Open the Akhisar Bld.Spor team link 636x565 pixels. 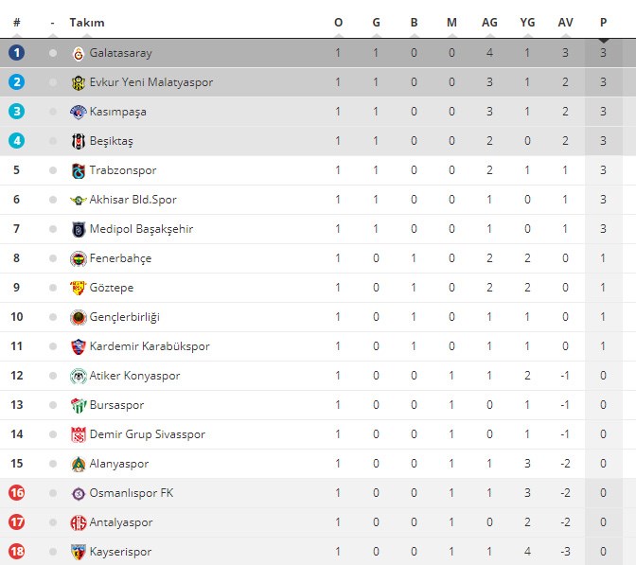[132, 200]
